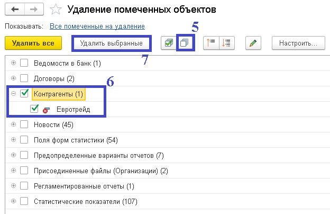This screenshot has height=214, width=330.
Task: Open selected object with the pencil icon
Action: (253, 43)
